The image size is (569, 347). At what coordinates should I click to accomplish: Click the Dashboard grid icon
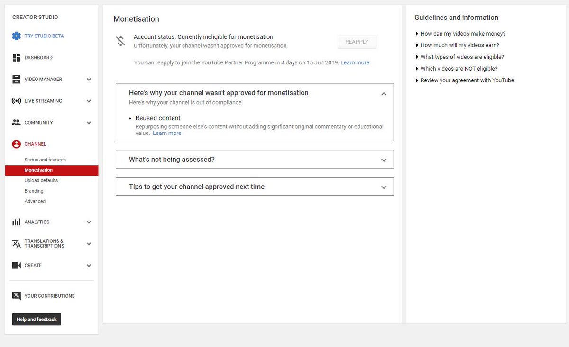(x=16, y=58)
